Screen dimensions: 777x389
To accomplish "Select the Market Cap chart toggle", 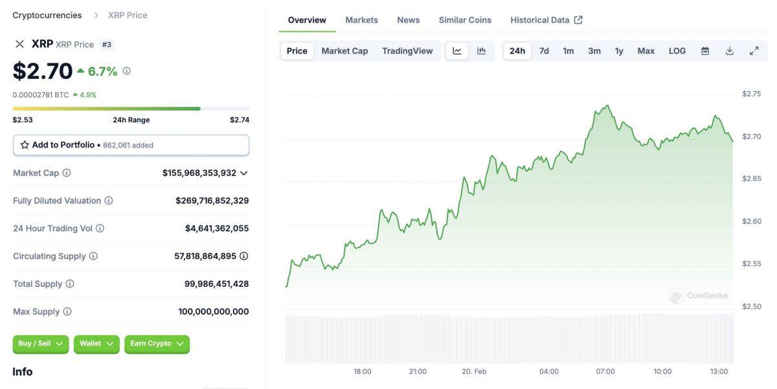I will point(344,51).
